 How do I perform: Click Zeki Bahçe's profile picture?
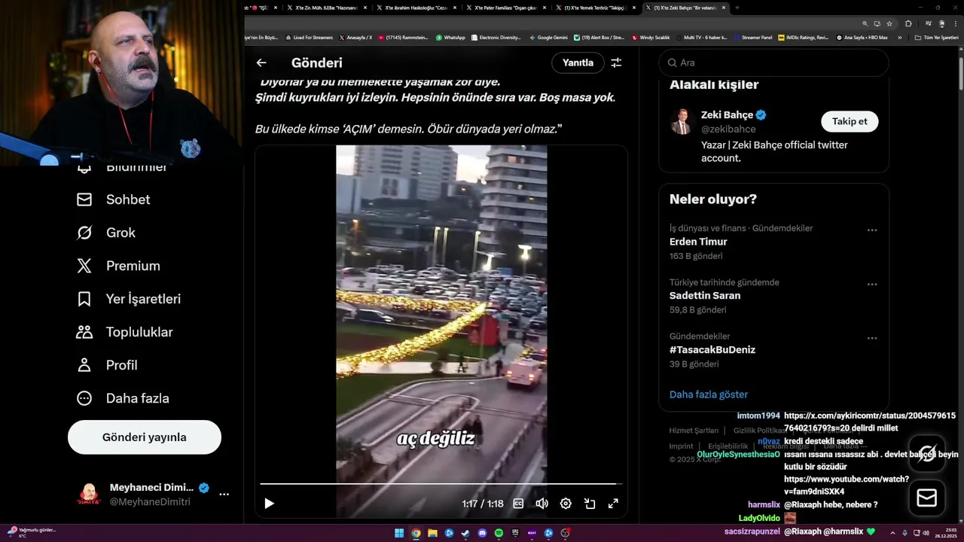682,121
